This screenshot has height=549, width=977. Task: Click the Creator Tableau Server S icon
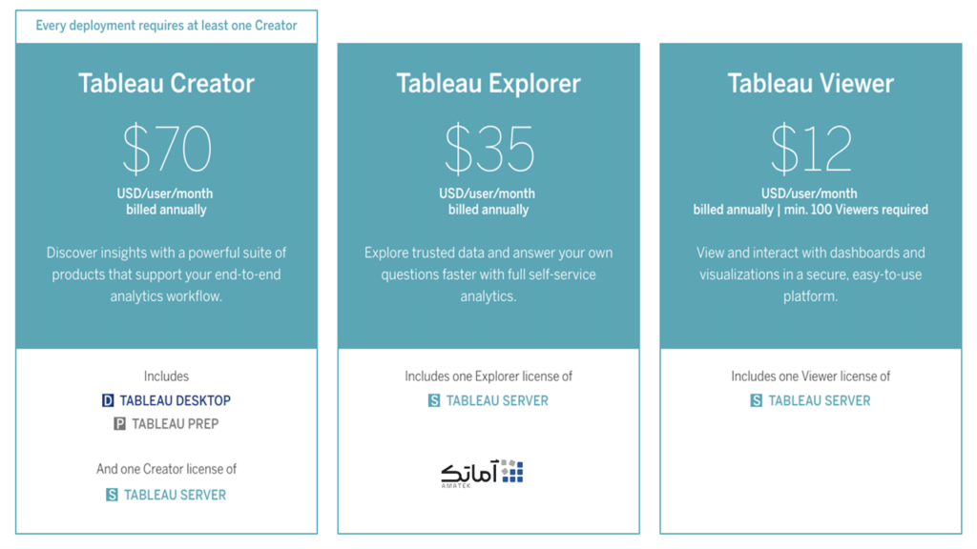click(x=112, y=495)
